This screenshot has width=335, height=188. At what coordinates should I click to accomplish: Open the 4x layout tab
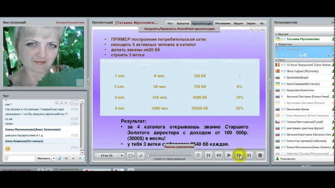pos(262,23)
